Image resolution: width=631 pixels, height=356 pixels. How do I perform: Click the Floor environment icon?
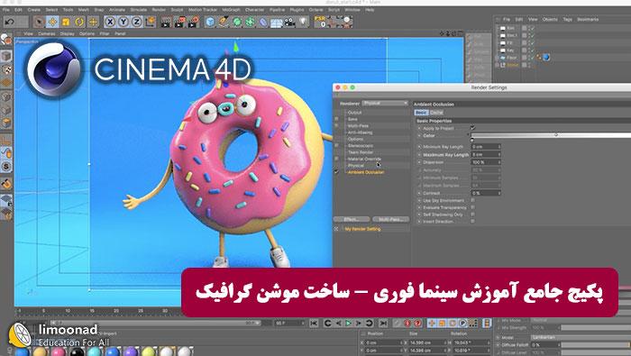click(x=277, y=23)
